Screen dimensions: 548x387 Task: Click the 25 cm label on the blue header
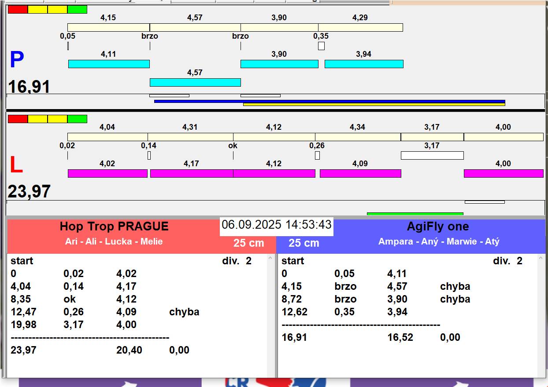click(x=304, y=243)
